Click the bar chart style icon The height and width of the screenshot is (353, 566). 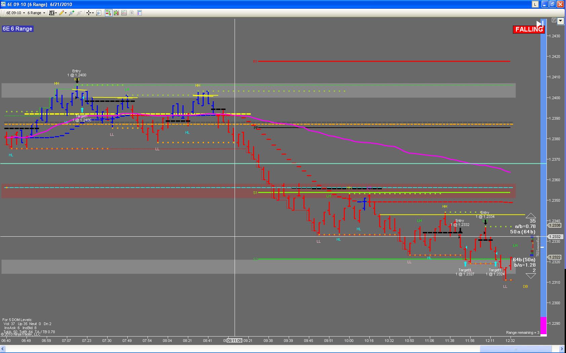point(52,13)
